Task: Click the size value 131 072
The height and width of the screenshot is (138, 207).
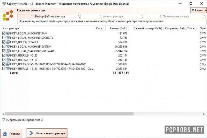Action: click(123, 33)
